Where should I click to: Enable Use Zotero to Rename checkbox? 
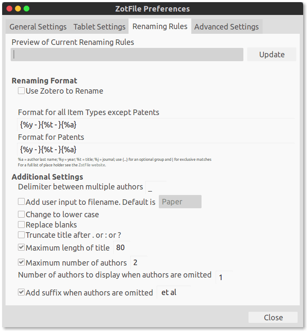[x=21, y=91]
